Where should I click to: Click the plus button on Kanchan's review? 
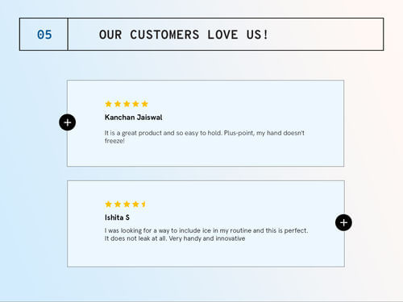tap(67, 122)
